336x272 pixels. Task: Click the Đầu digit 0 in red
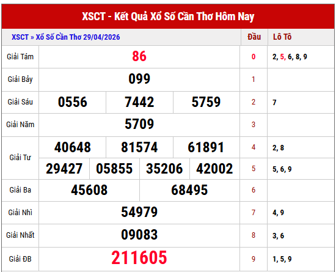[x=254, y=57]
